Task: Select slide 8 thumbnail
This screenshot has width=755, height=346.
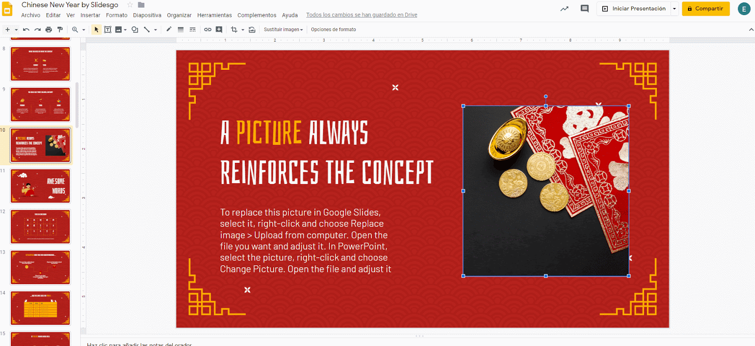Action: 40,64
